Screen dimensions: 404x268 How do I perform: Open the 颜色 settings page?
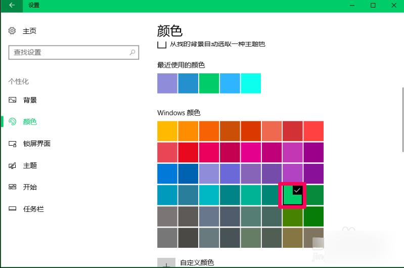pyautogui.click(x=30, y=122)
